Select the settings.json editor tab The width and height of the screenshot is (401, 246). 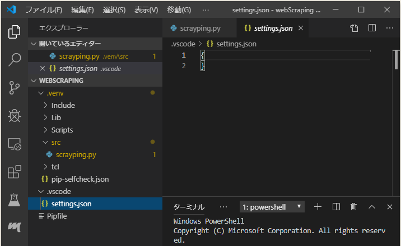(273, 28)
